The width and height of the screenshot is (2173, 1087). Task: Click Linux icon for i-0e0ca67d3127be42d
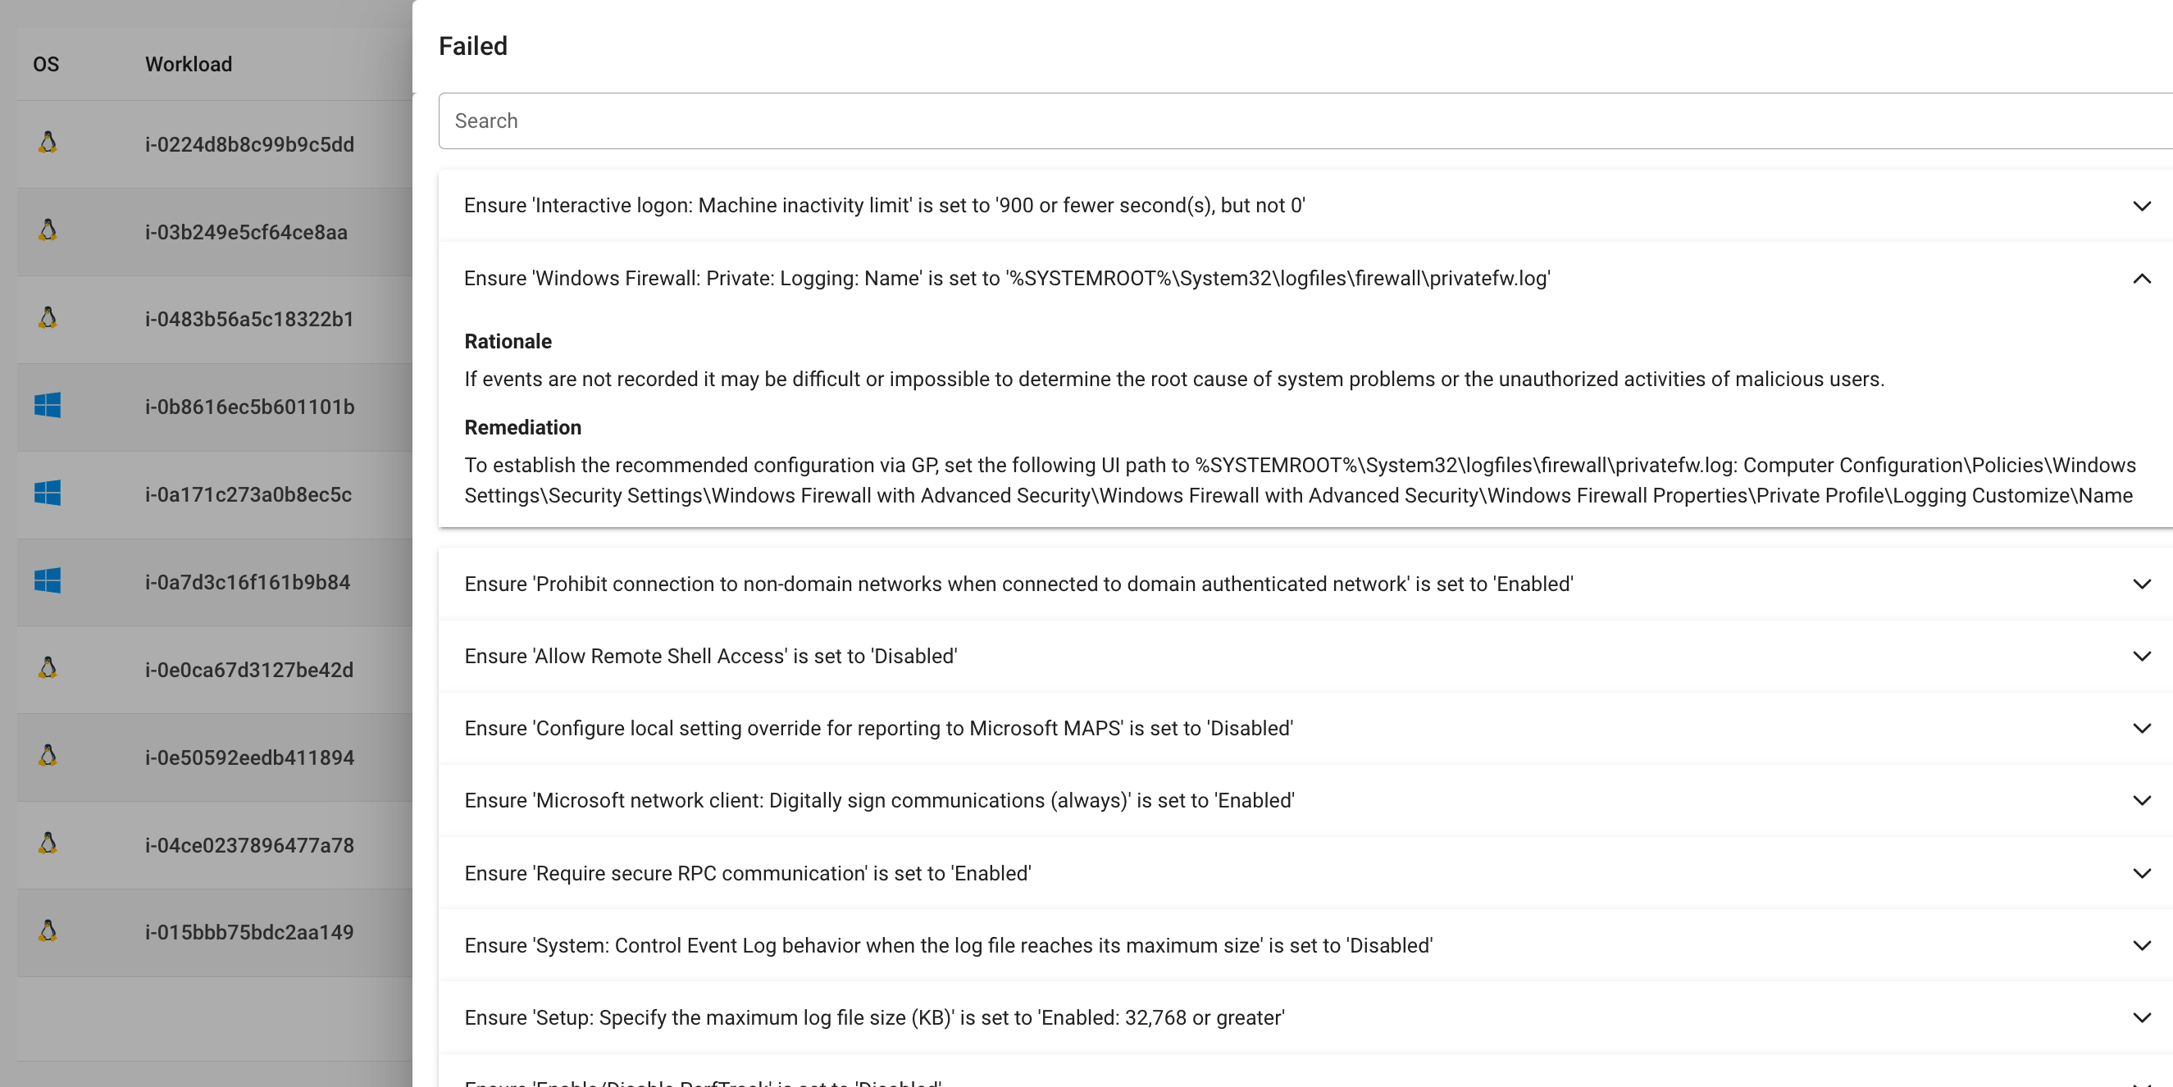pos(48,669)
